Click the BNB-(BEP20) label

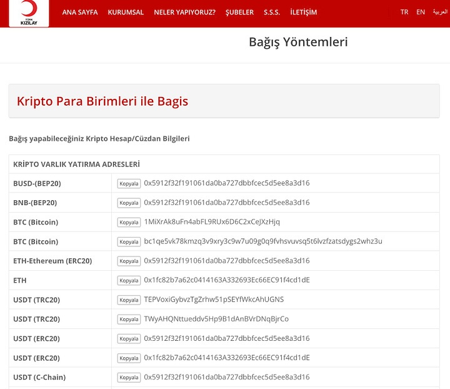pyautogui.click(x=35, y=203)
